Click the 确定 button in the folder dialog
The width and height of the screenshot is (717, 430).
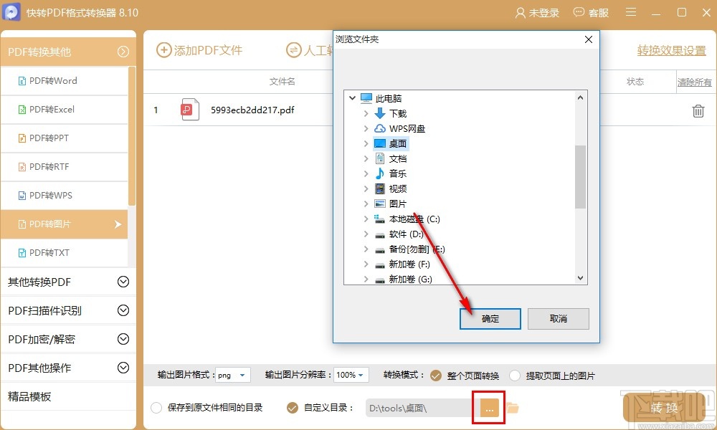pyautogui.click(x=490, y=319)
